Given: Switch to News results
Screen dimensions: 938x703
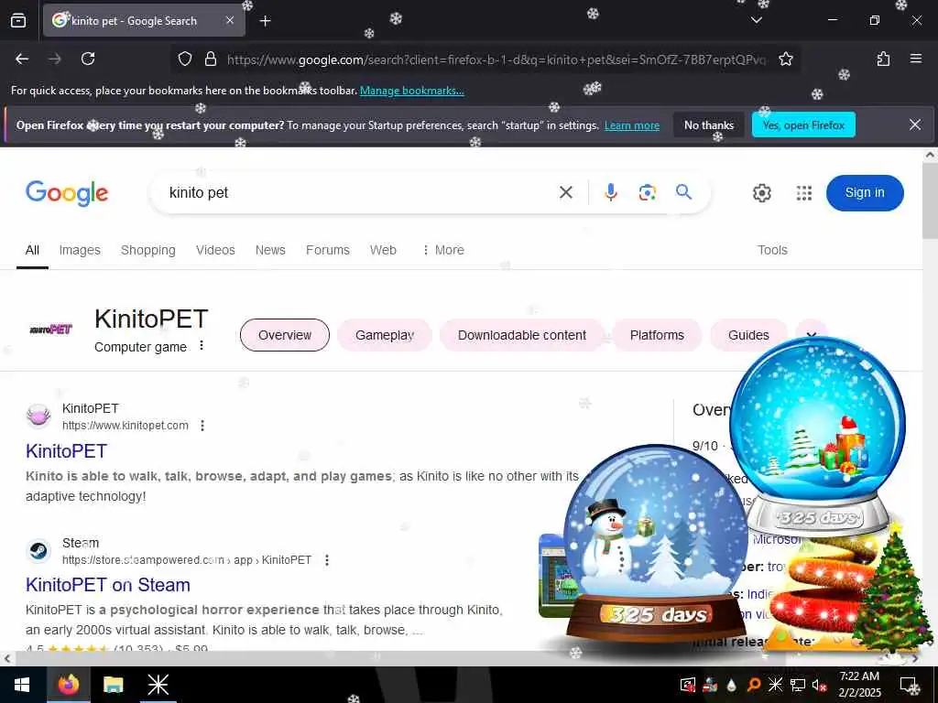Looking at the screenshot, I should click(x=270, y=250).
